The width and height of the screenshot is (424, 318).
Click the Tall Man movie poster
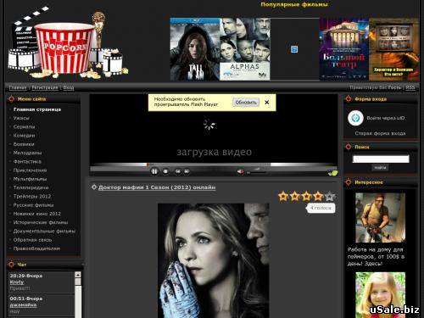(x=195, y=49)
